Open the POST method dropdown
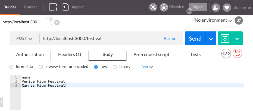 (24, 38)
